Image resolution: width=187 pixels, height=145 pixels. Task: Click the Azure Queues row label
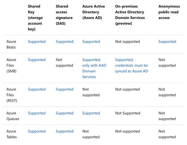[13, 116]
